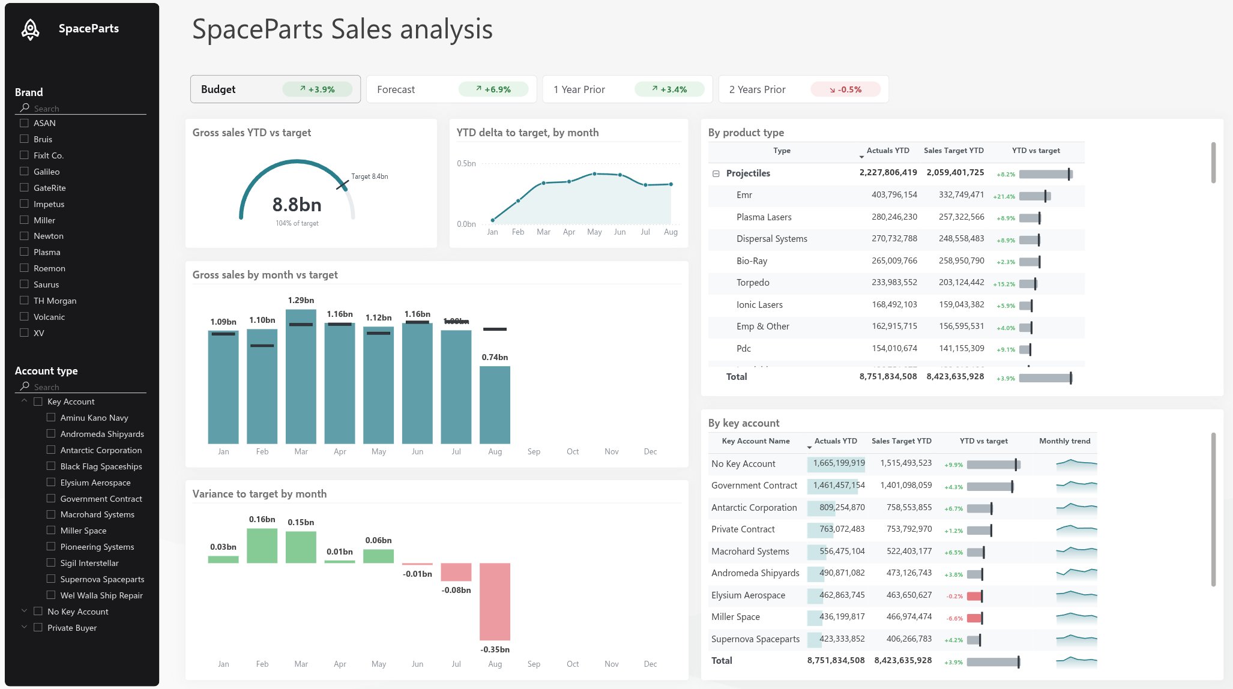The height and width of the screenshot is (689, 1233).
Task: Enable the TH Morgan brand checkbox
Action: click(x=24, y=300)
